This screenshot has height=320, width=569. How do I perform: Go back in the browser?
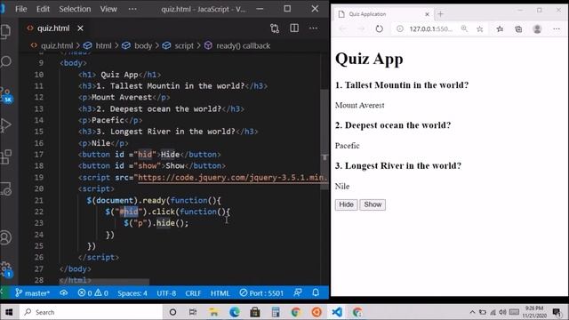(343, 28)
